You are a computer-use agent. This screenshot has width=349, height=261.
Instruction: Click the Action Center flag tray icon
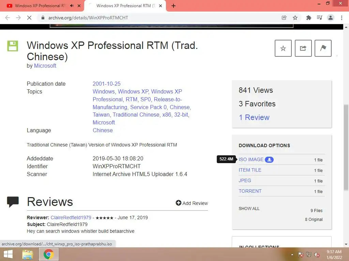coord(301,255)
